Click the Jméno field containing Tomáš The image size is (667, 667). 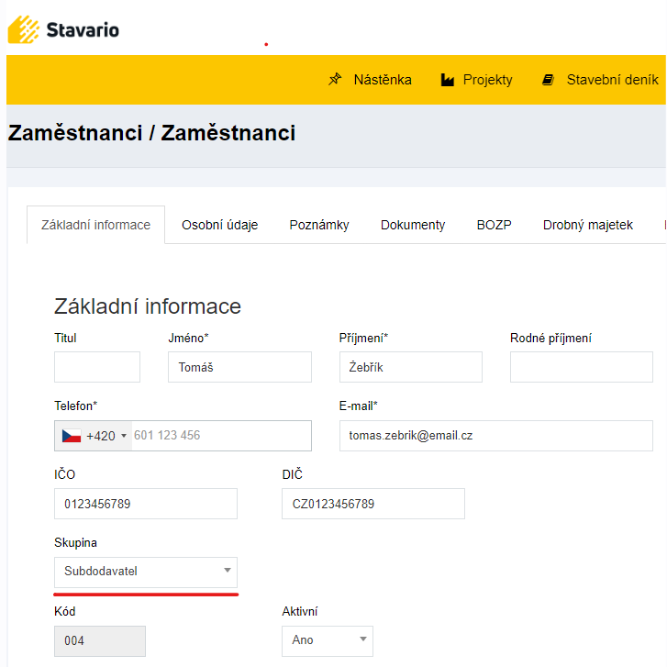click(239, 367)
